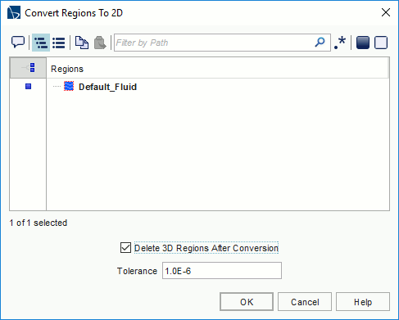Image resolution: width=399 pixels, height=320 pixels.
Task: Click the copy selection icon
Action: point(82,43)
